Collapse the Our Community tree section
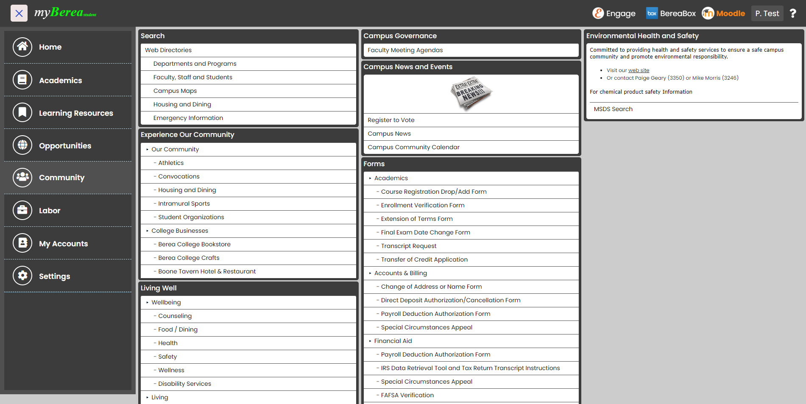The width and height of the screenshot is (806, 404). [x=148, y=149]
